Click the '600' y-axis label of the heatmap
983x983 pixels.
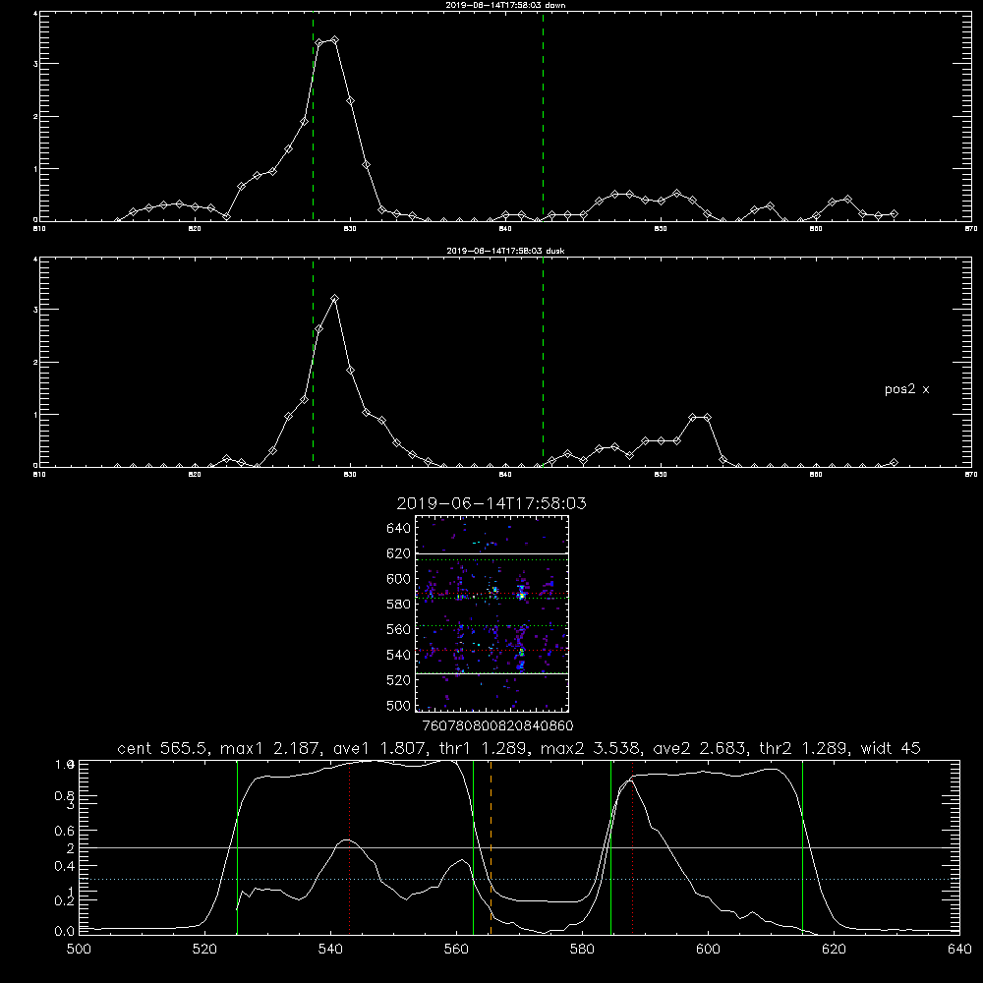[x=398, y=579]
